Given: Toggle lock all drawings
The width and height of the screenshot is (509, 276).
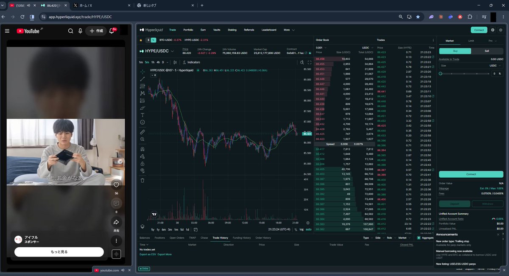Looking at the screenshot, I should click(x=143, y=163).
